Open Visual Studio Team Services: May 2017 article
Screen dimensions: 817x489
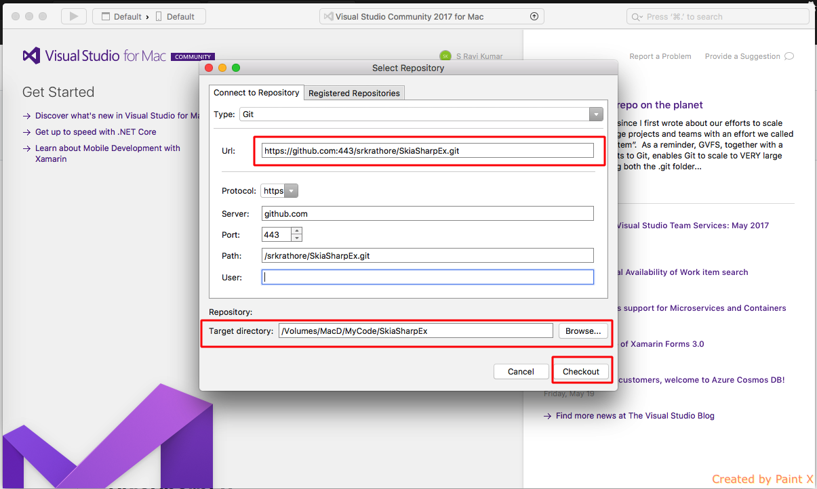(692, 226)
